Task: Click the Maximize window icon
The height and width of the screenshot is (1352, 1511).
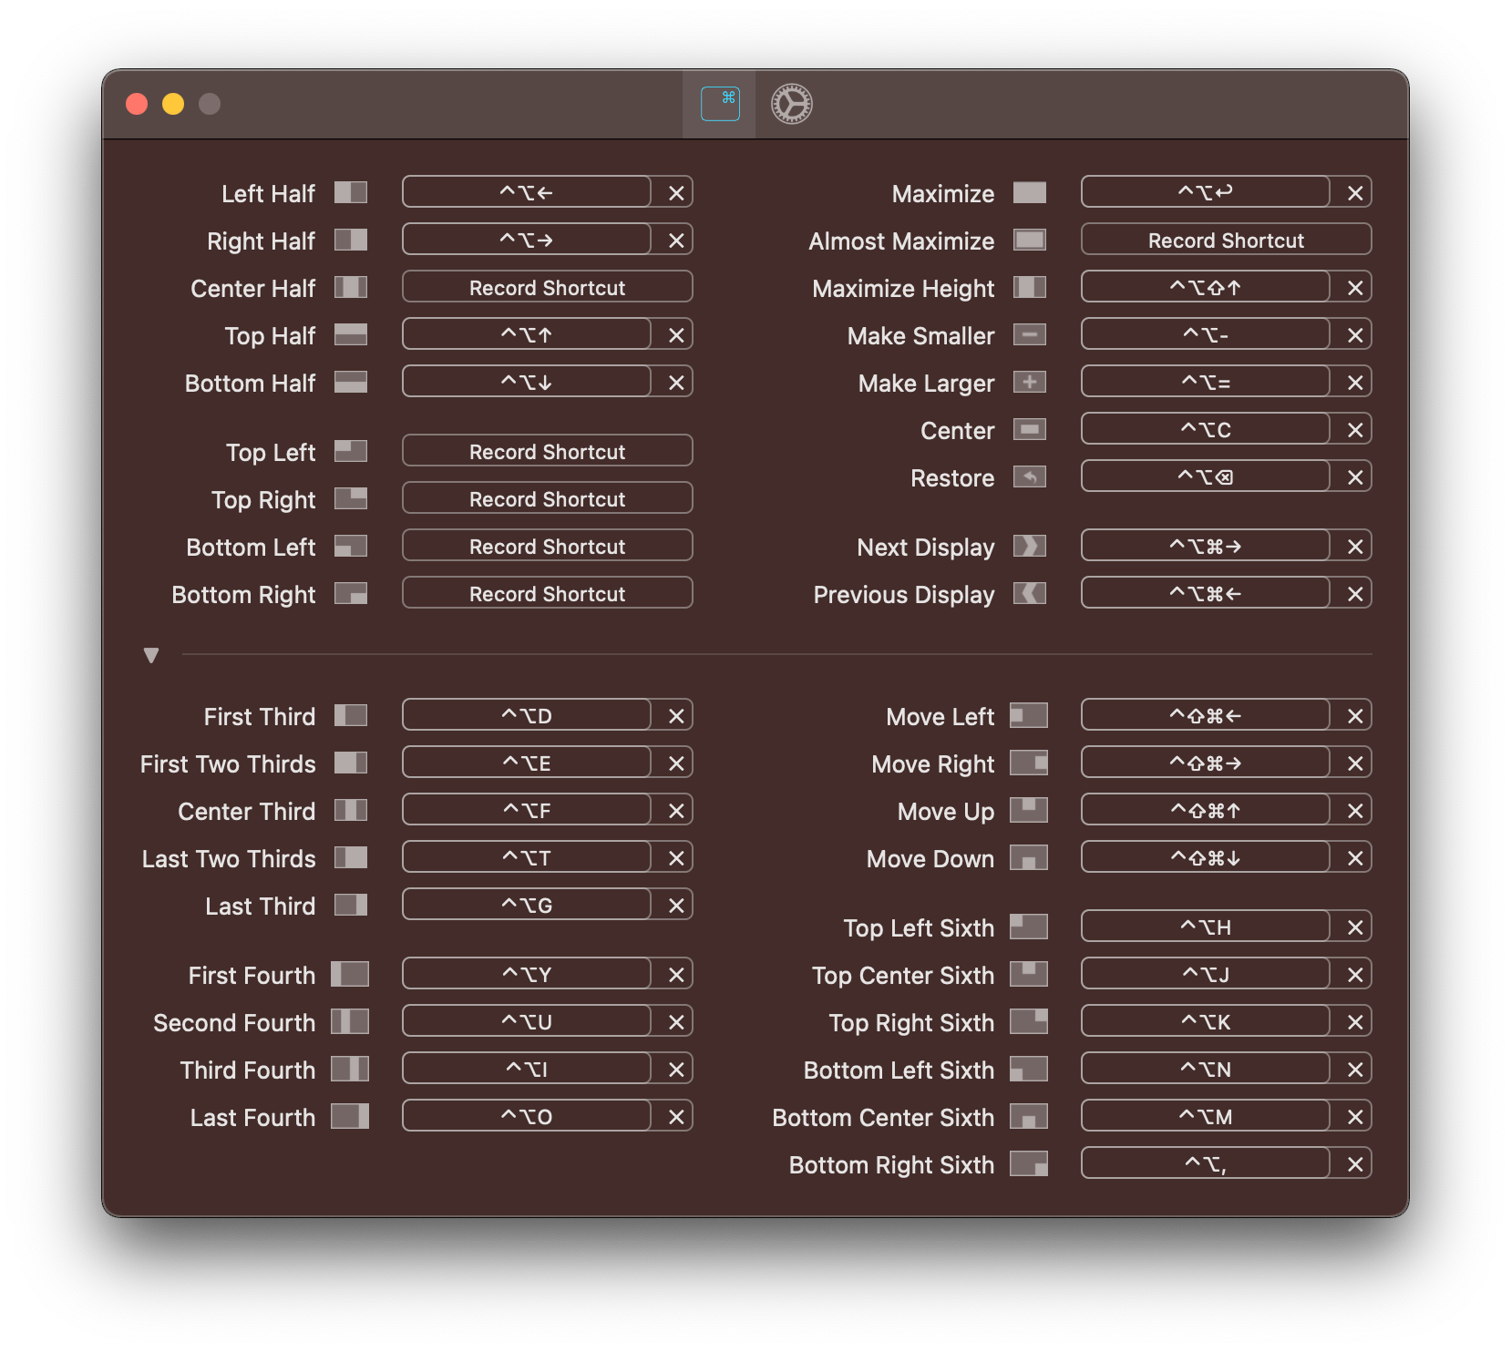Action: [x=1029, y=192]
